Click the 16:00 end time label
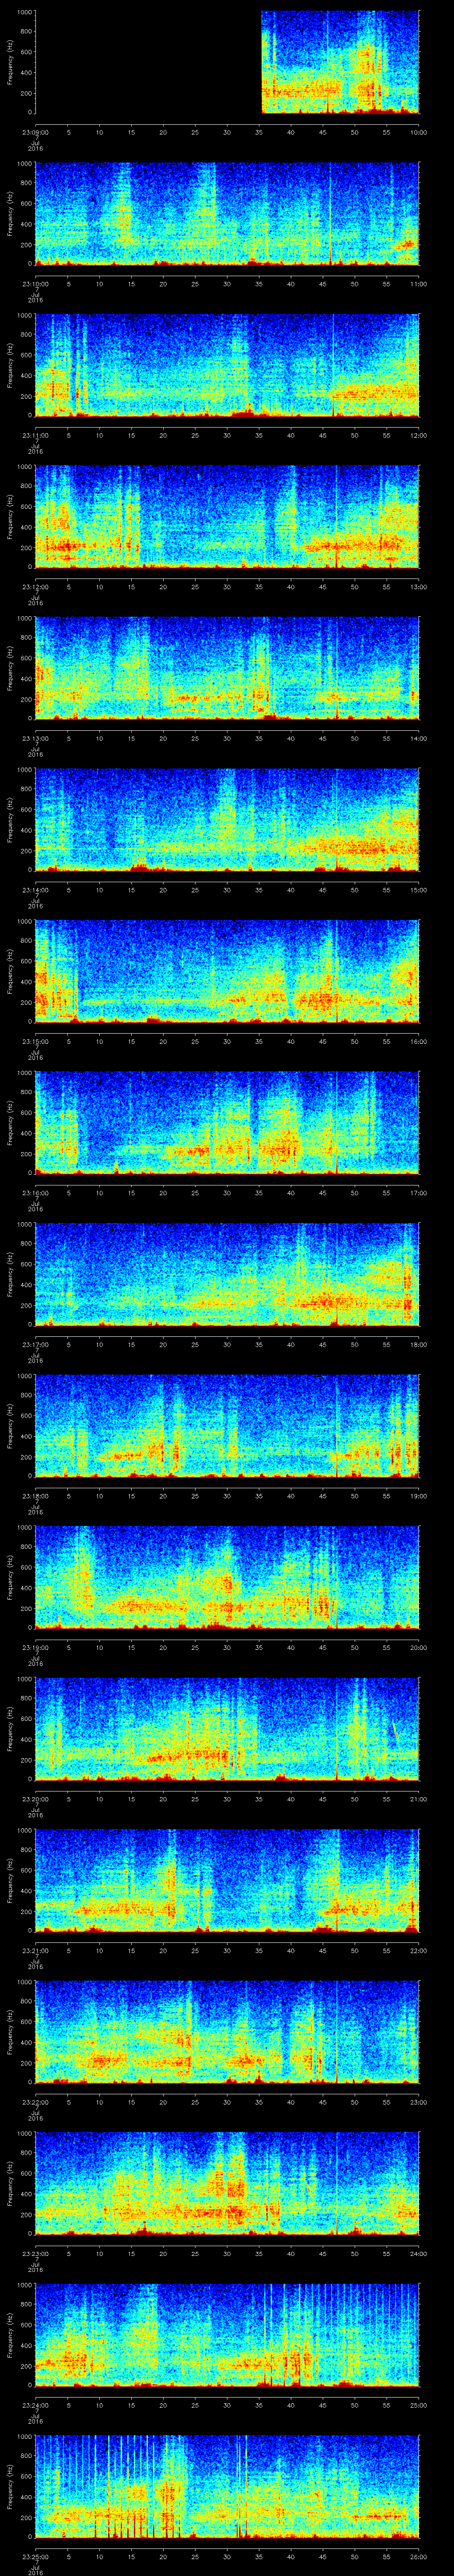Image resolution: width=454 pixels, height=2576 pixels. coord(418,1041)
